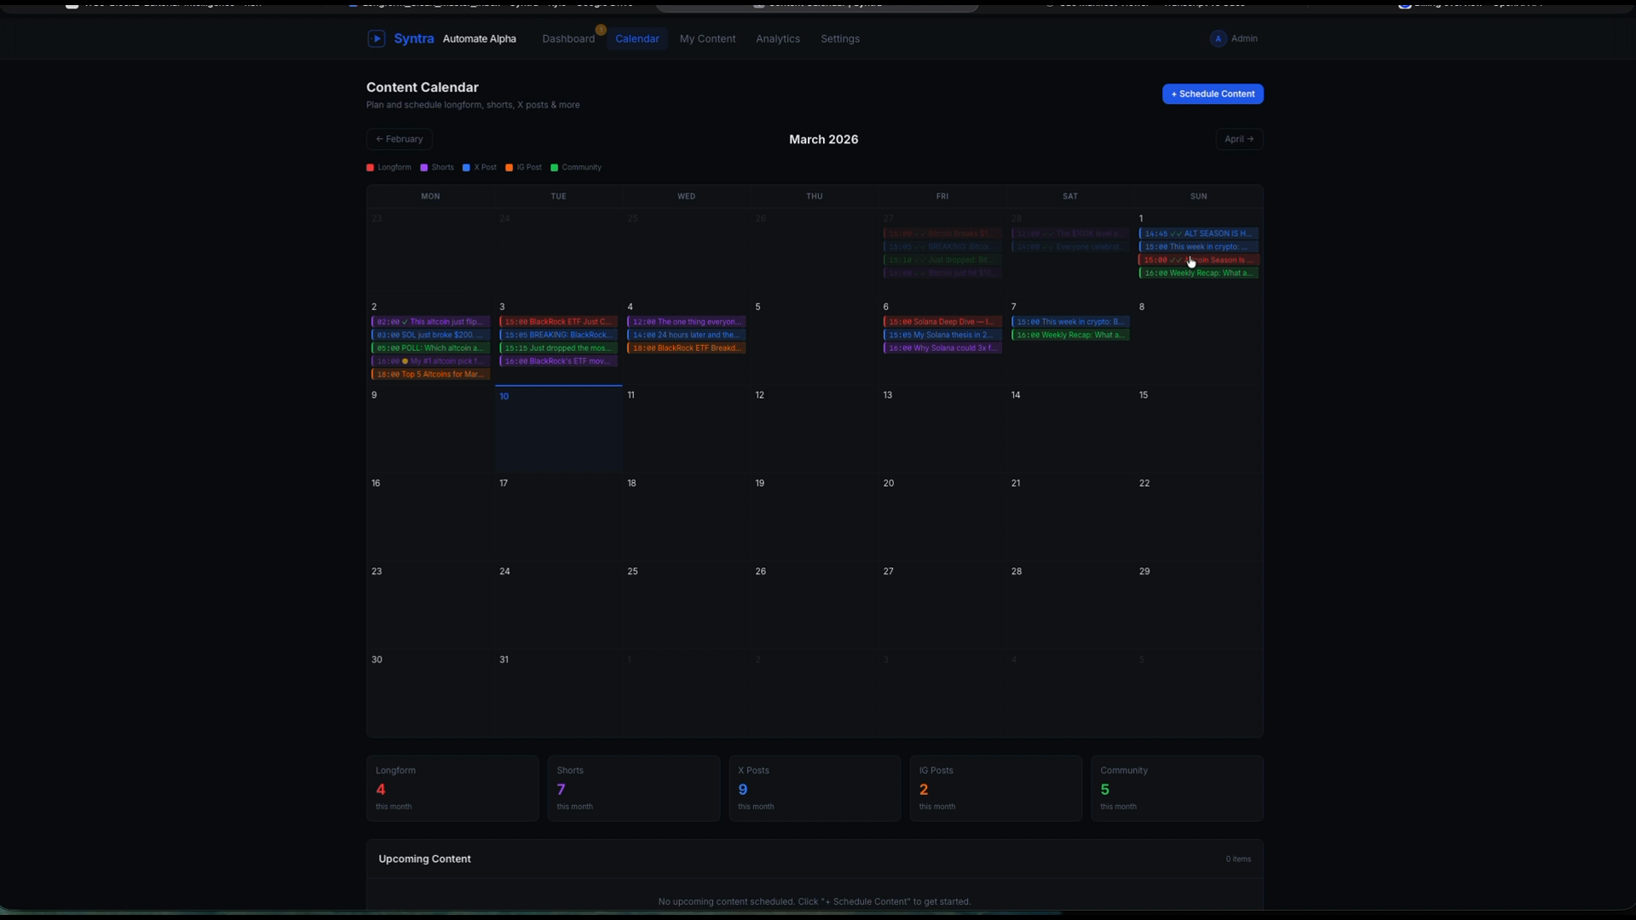
Task: Open 16:00 My #1 altcoin pick event
Action: point(430,361)
